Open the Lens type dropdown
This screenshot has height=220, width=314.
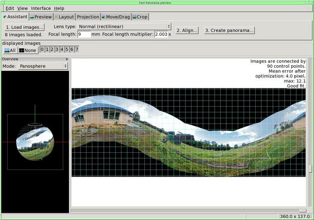point(125,26)
